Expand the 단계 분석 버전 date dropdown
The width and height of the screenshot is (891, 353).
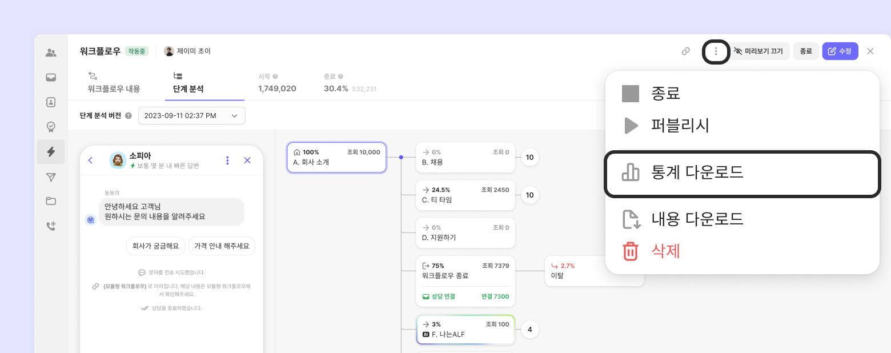pyautogui.click(x=191, y=115)
